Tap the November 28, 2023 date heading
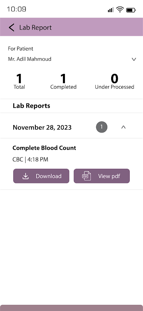143x311 pixels. 42,128
